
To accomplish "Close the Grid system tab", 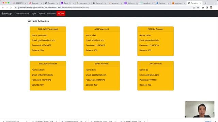I will click(137, 3).
